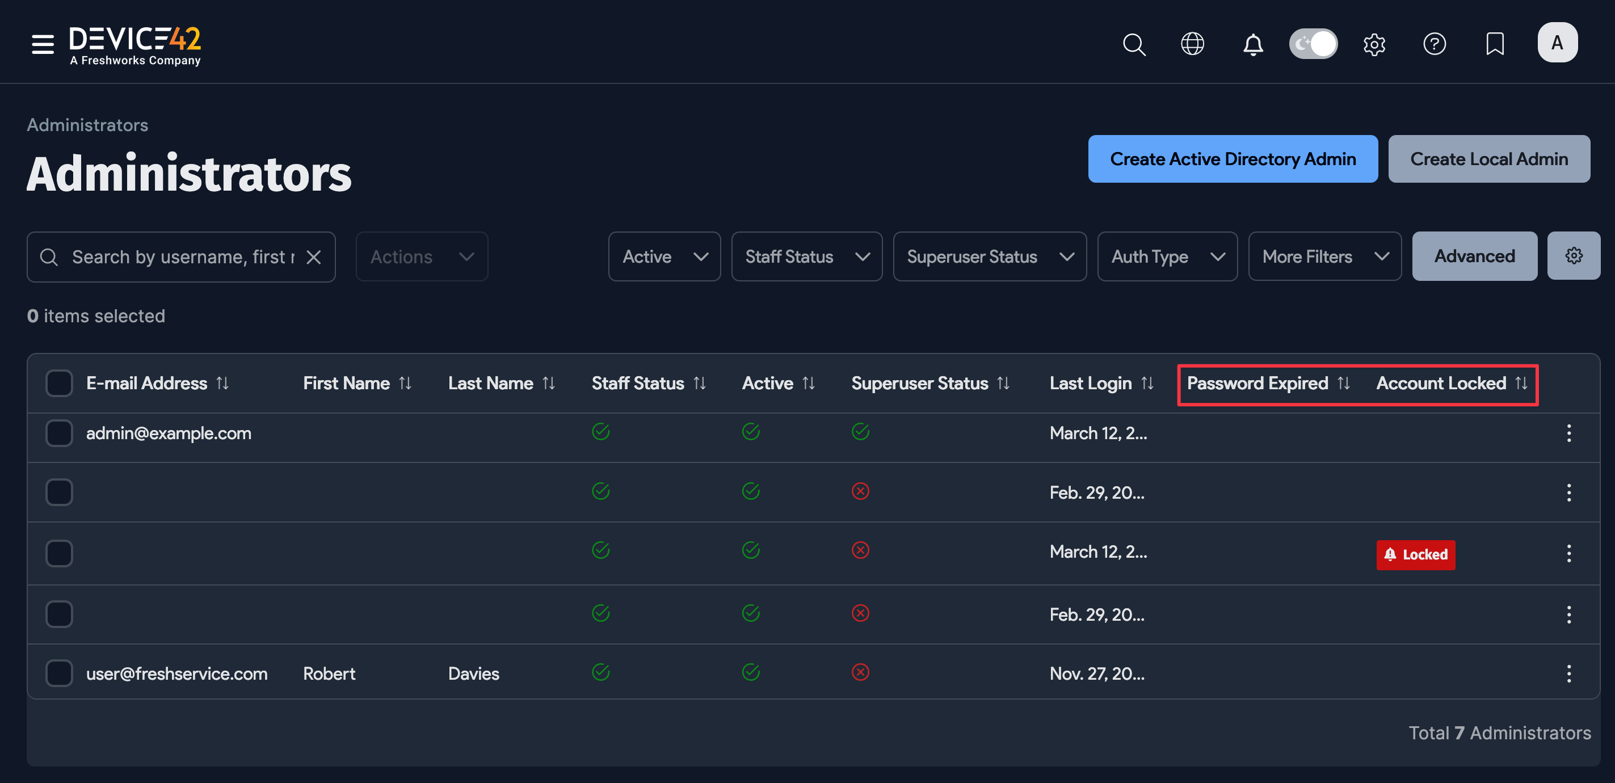Check the select-all checkbox in table header
Screen dimensions: 1615x783
[58, 382]
